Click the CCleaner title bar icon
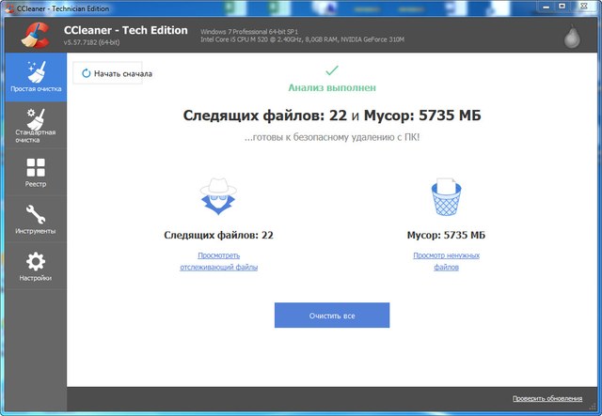Image resolution: width=602 pixels, height=416 pixels. (8, 8)
